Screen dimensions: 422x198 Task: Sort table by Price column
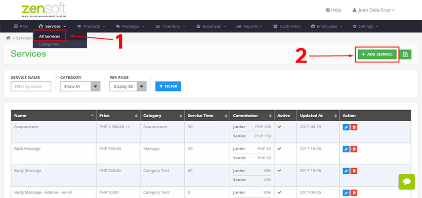click(118, 116)
